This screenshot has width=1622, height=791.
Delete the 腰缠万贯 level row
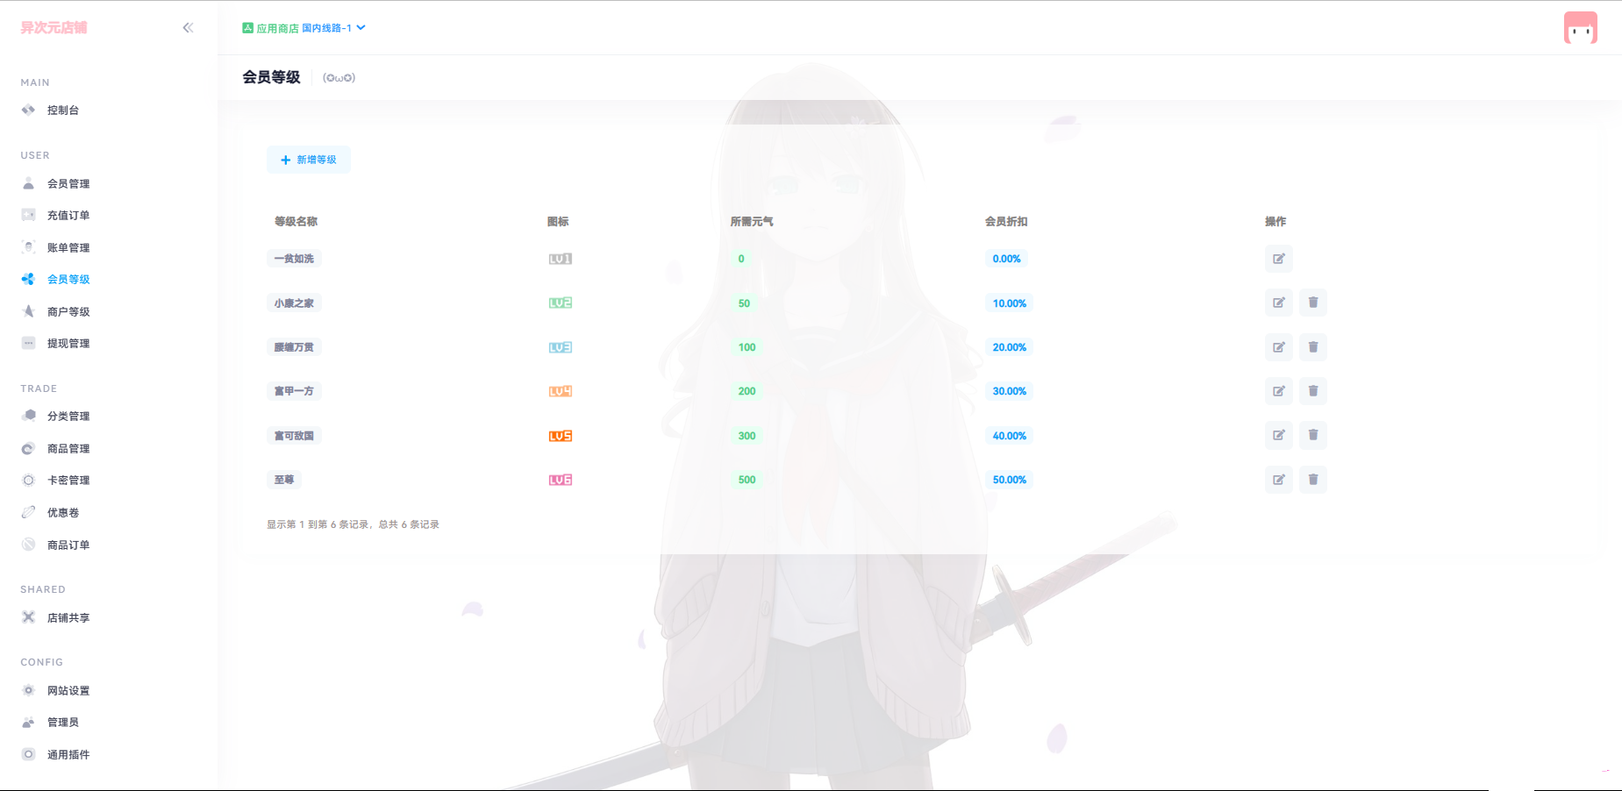pyautogui.click(x=1313, y=347)
